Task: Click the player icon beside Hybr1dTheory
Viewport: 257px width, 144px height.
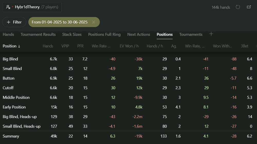Action: [x=8, y=7]
